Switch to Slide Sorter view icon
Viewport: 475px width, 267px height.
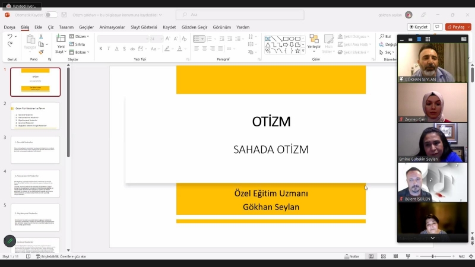pyautogui.click(x=383, y=256)
